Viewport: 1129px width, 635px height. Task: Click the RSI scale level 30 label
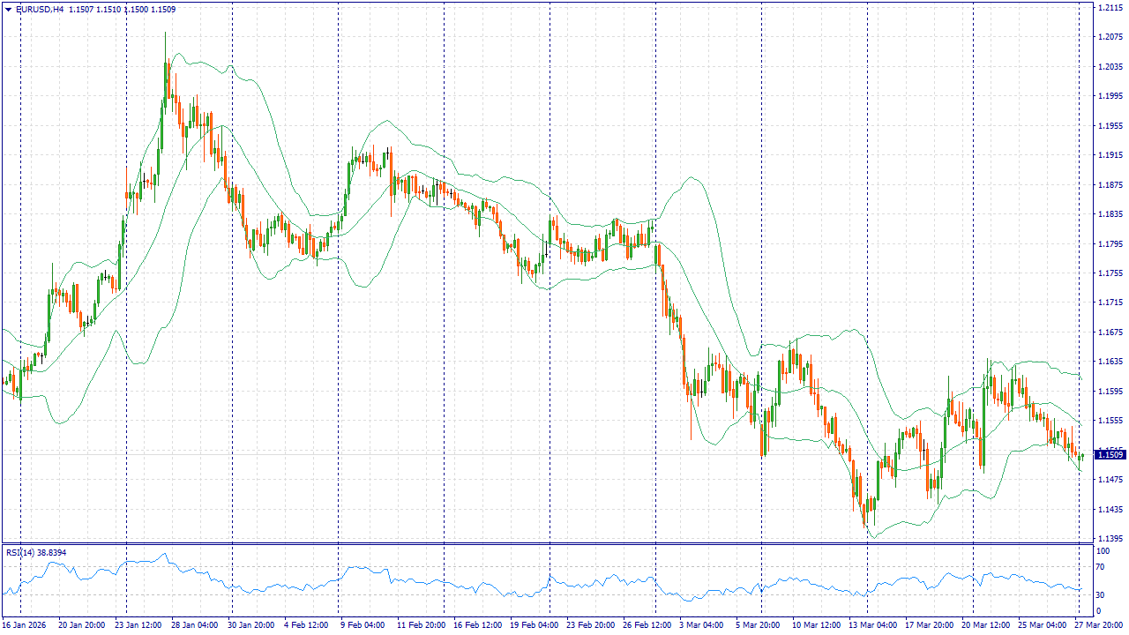tap(1099, 594)
